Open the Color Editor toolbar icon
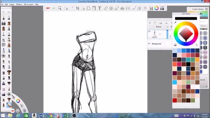Image resolution: width=210 pixels, height=118 pixels. (157, 8)
